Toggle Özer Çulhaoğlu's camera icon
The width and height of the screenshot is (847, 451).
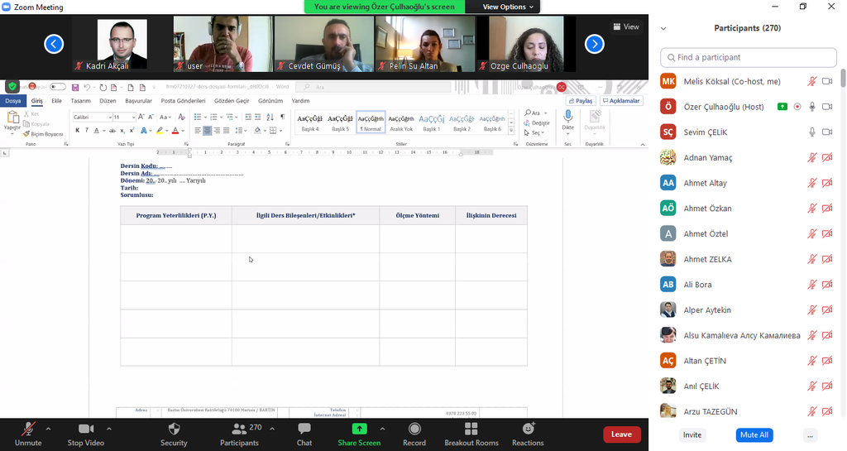click(827, 107)
